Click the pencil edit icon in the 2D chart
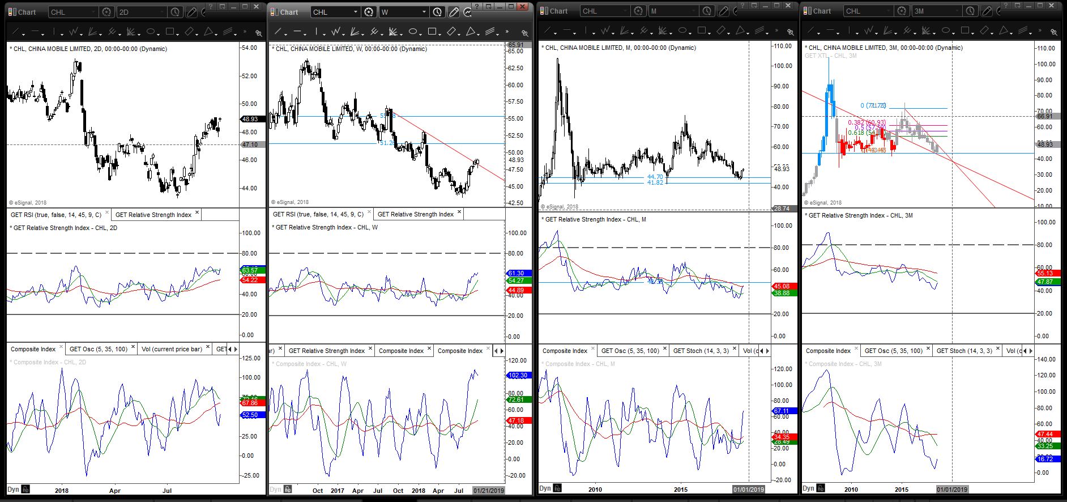The image size is (1067, 502). tap(191, 12)
